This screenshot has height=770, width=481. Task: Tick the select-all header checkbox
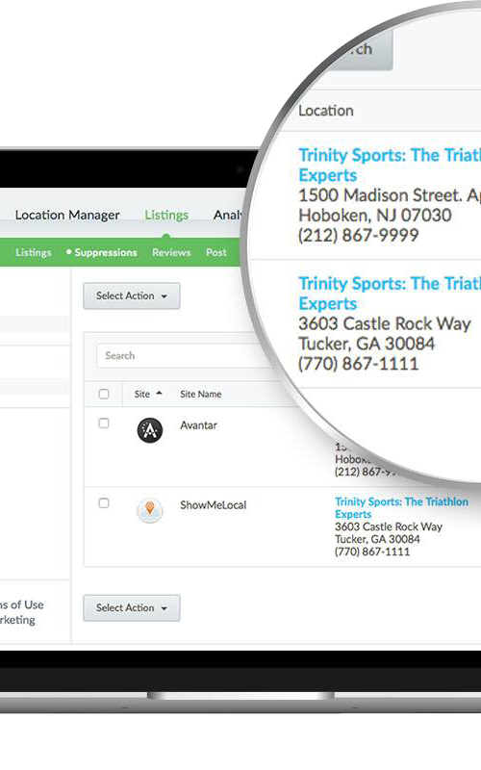pyautogui.click(x=104, y=394)
